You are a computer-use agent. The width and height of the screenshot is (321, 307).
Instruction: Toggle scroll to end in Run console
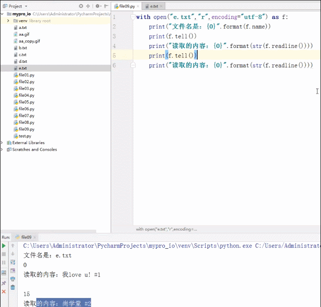(x=13, y=271)
